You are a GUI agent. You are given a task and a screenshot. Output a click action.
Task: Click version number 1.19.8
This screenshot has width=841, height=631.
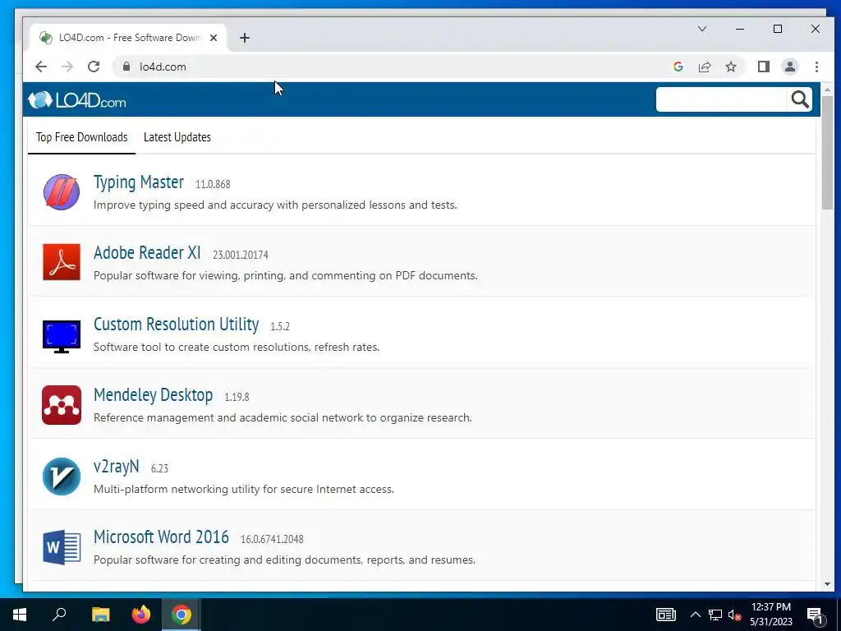pyautogui.click(x=237, y=397)
